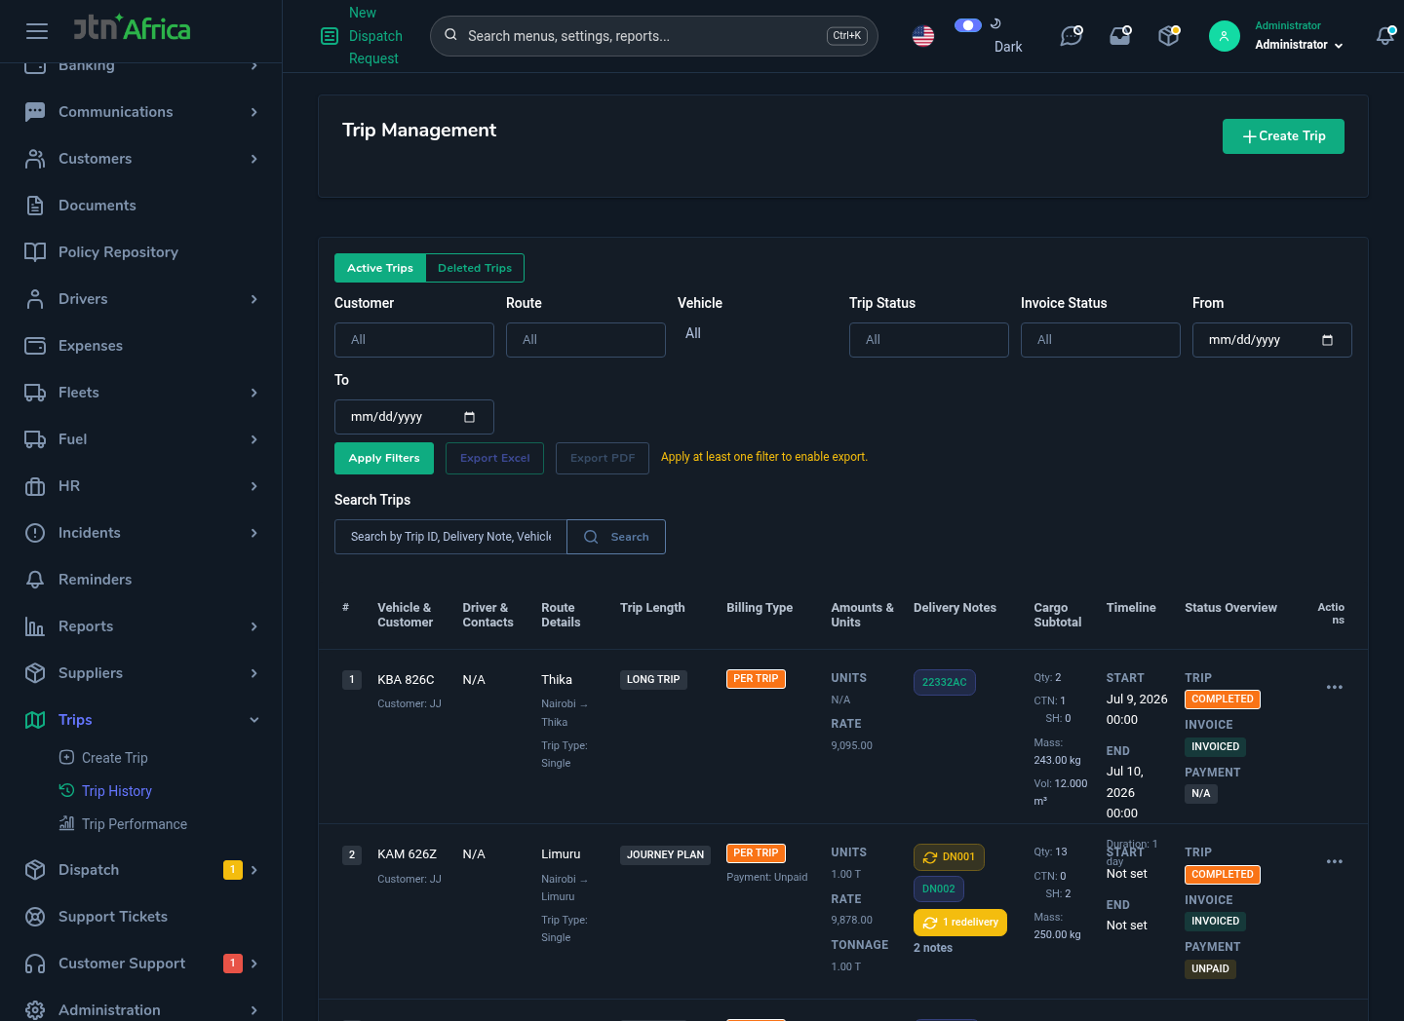Click the Fleets truck icon
The width and height of the screenshot is (1404, 1021).
click(35, 393)
